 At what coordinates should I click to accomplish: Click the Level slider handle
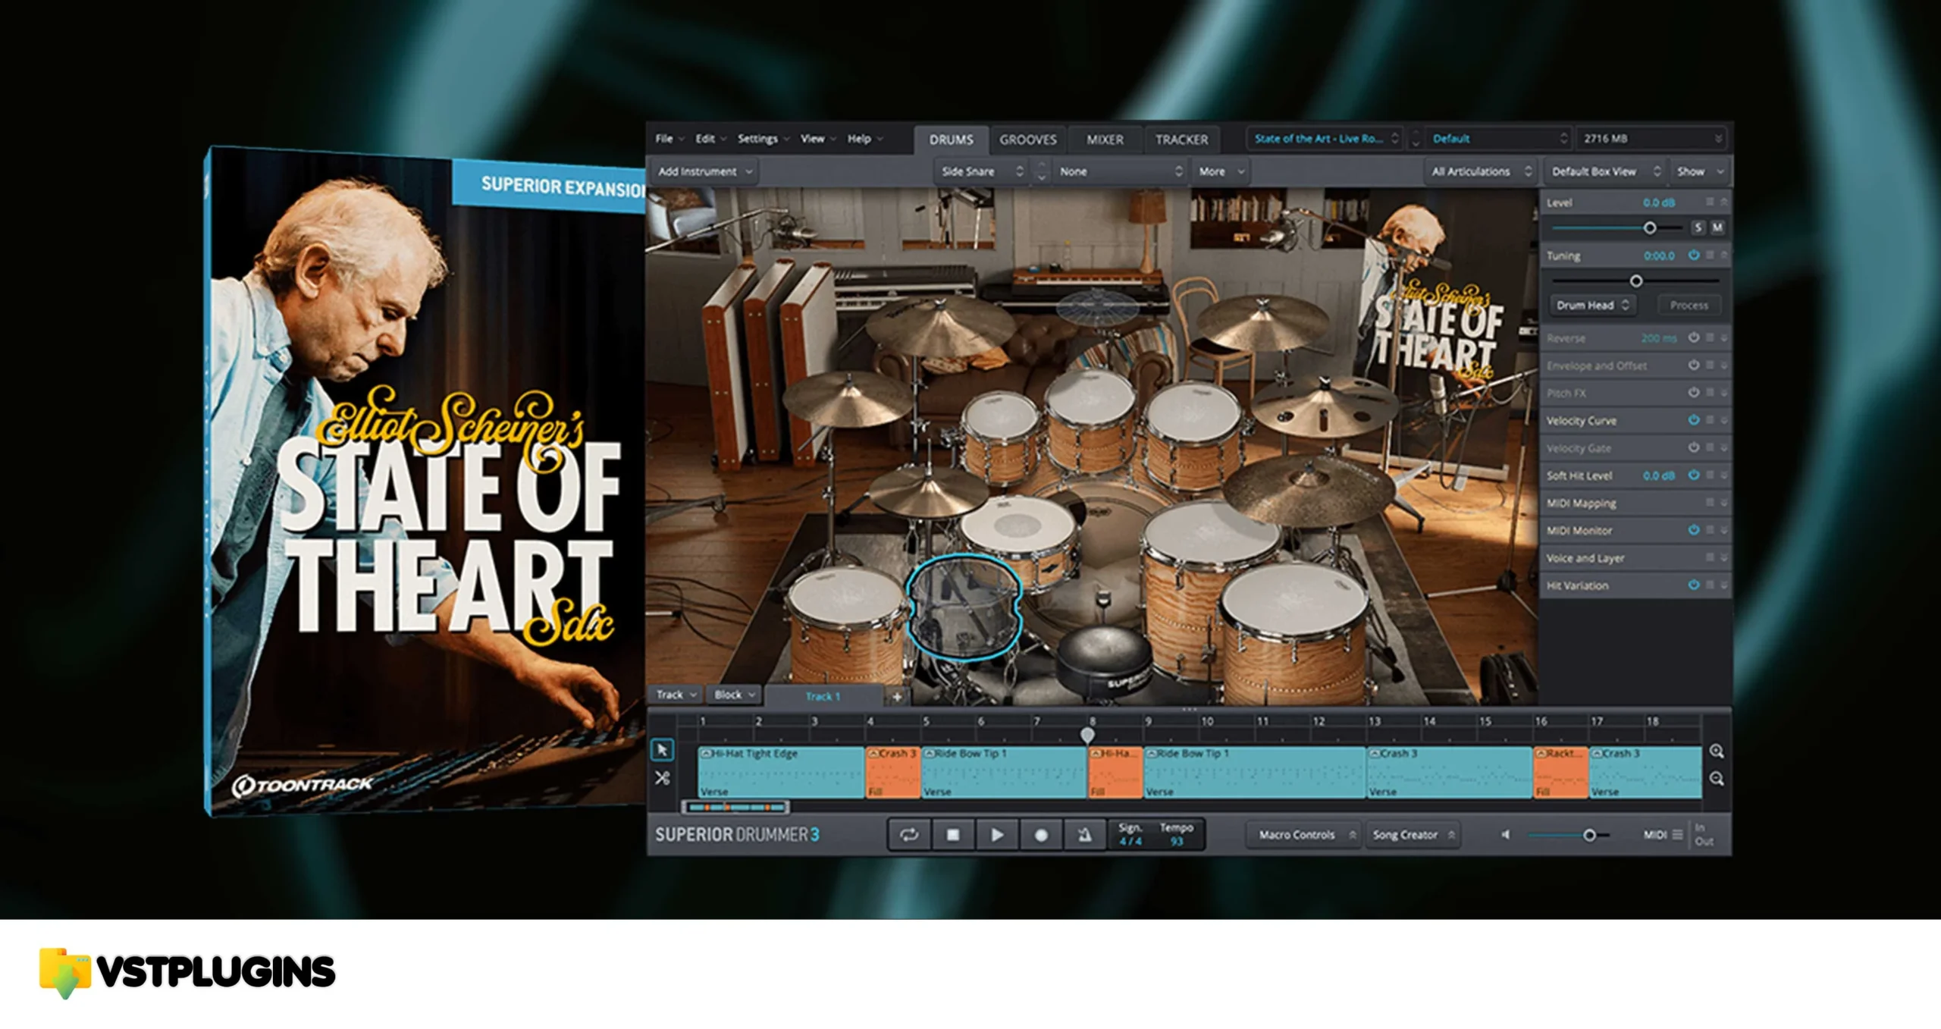[1649, 227]
